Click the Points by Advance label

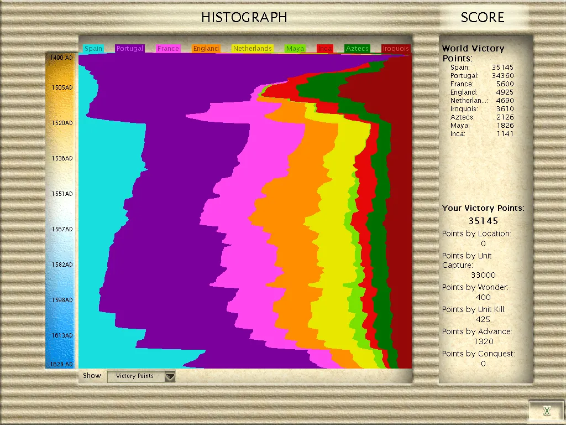[x=477, y=331]
